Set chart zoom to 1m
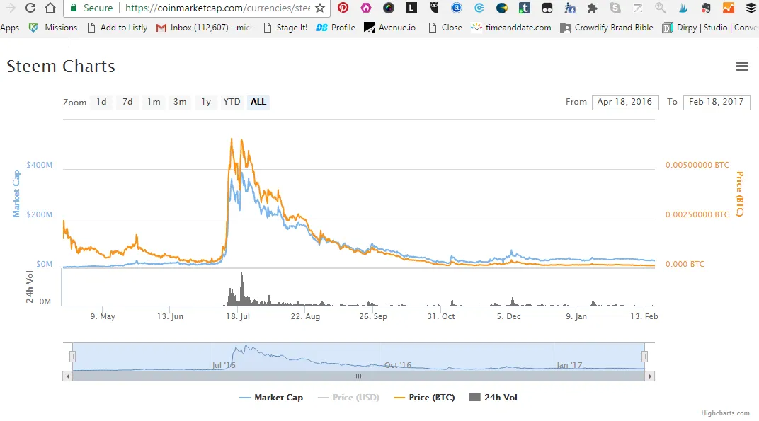759x421 pixels. coord(154,102)
